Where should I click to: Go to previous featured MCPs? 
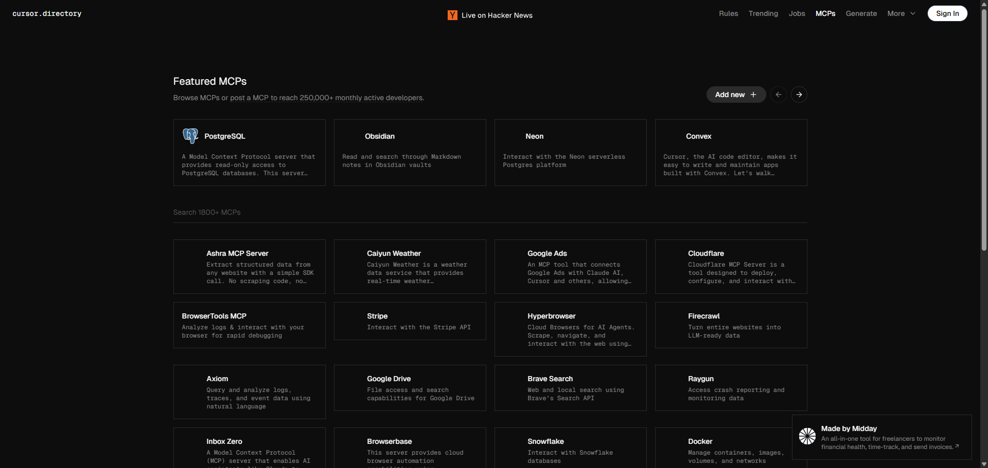[778, 95]
